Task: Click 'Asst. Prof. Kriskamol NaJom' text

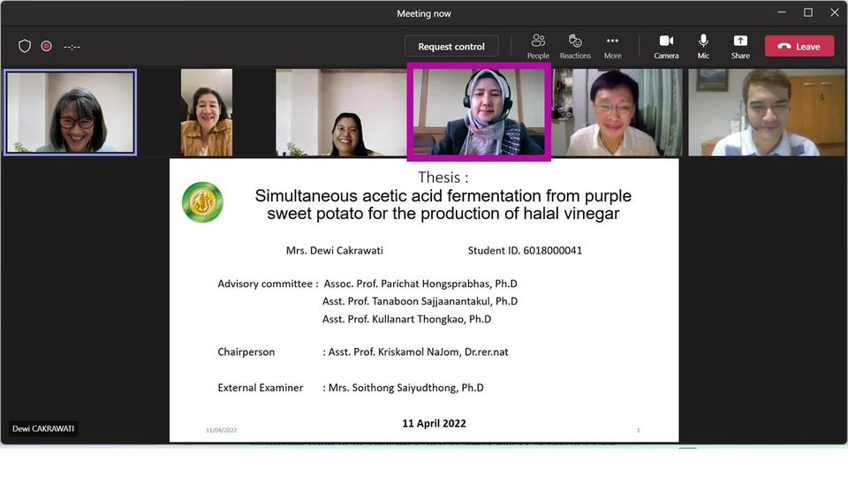Action: click(418, 352)
